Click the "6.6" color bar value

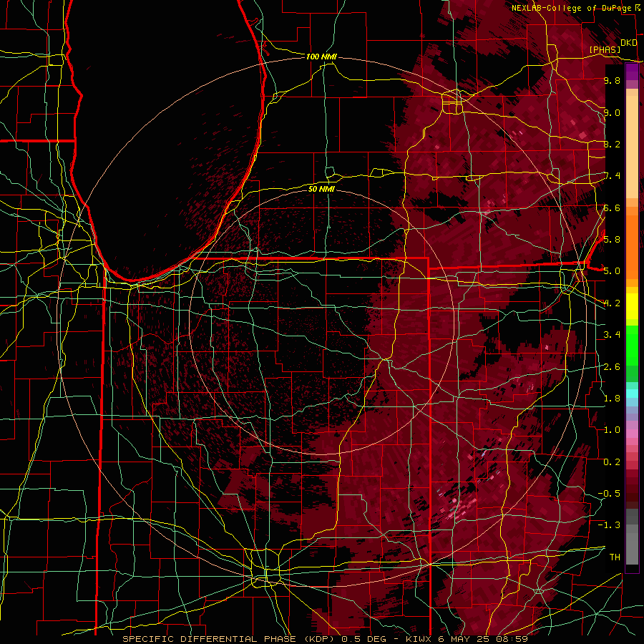[612, 208]
